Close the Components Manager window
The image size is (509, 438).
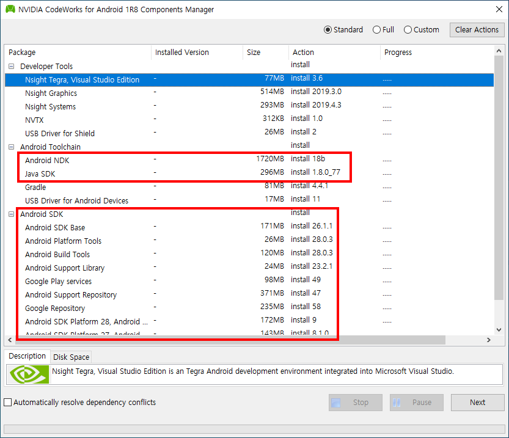pos(499,9)
